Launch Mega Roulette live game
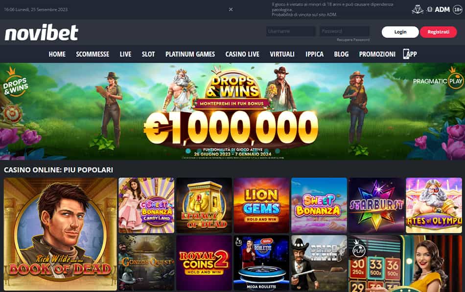The width and height of the screenshot is (465, 292). tap(261, 263)
